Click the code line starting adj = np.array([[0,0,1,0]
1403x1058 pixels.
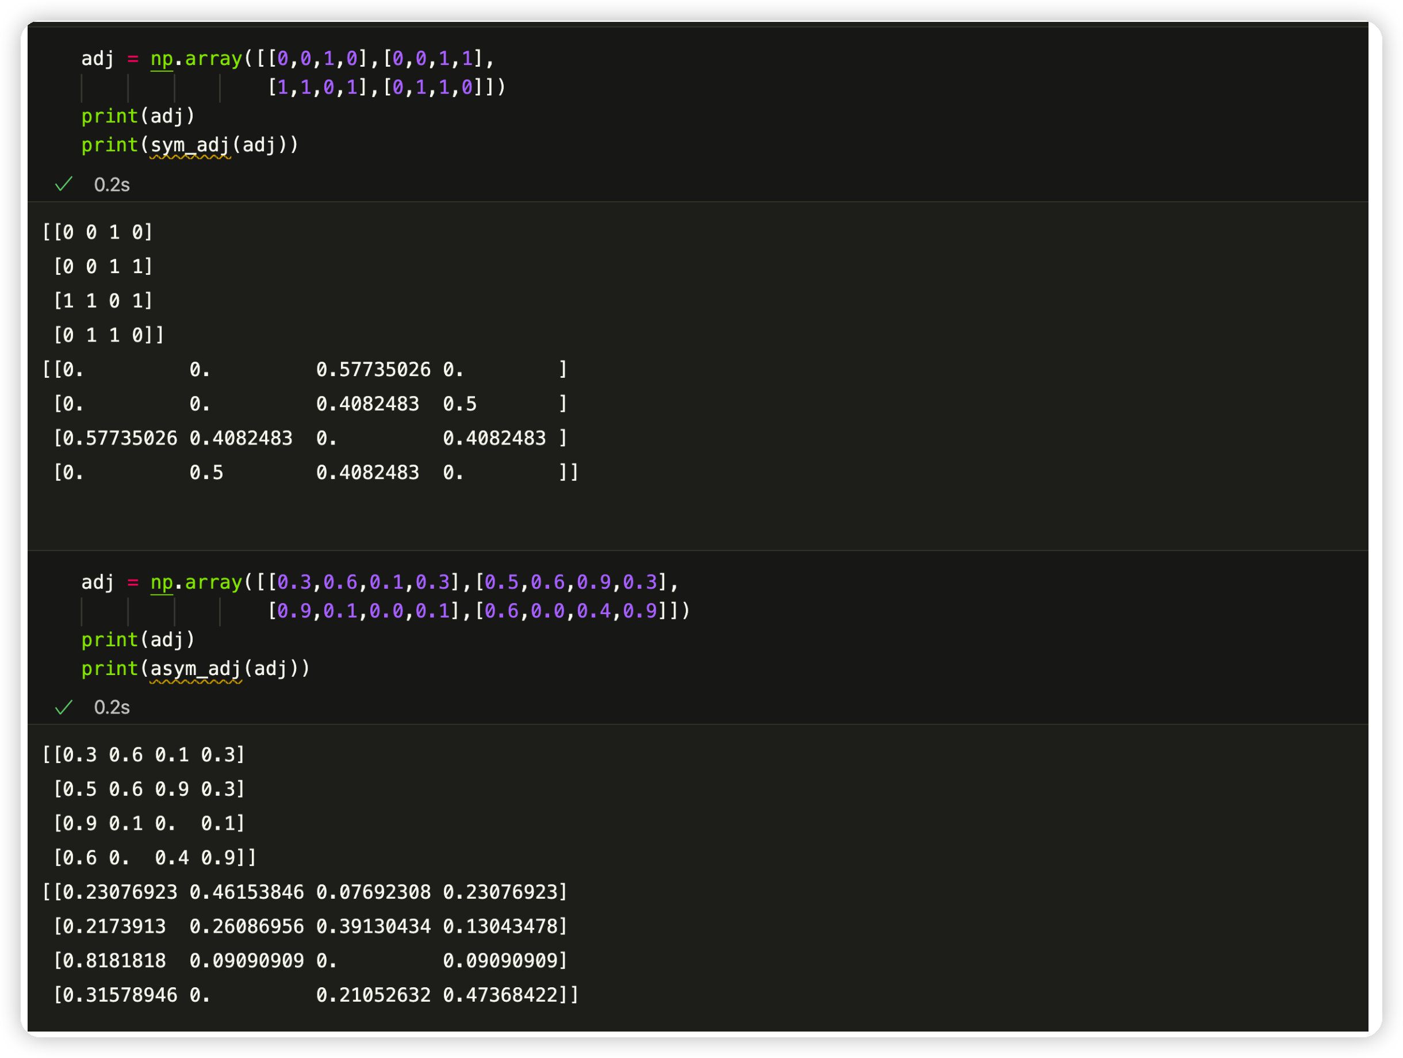click(288, 58)
